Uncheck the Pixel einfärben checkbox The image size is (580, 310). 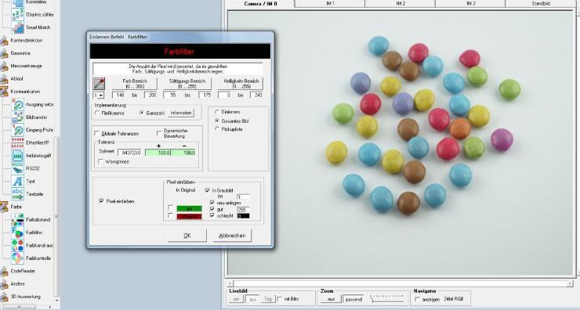click(x=101, y=201)
